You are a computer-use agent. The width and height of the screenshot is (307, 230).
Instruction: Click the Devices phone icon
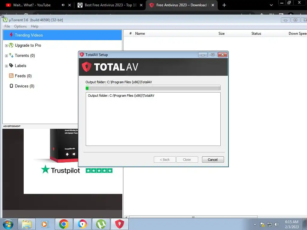[11, 86]
